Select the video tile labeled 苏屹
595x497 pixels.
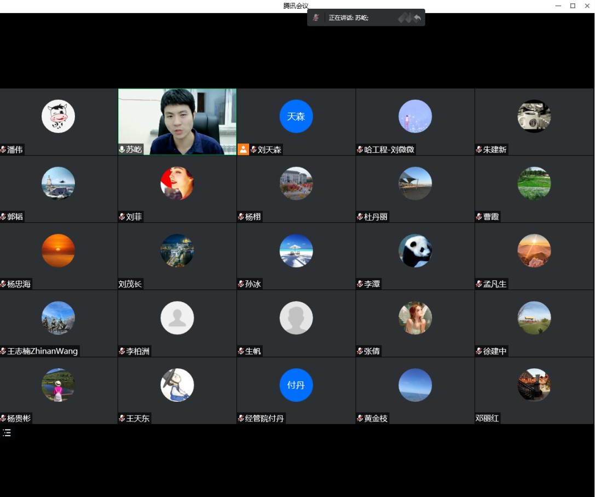pyautogui.click(x=177, y=120)
